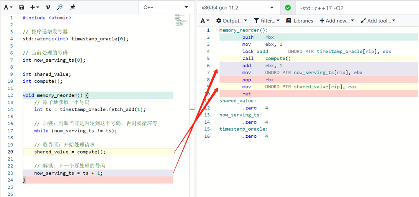Image resolution: width=419 pixels, height=197 pixels.
Task: Click the assembly label 'now_serving_ts:'
Action: coord(241,115)
